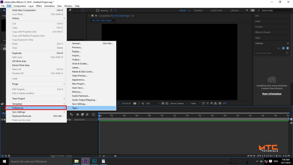Image resolution: width=293 pixels, height=165 pixels.
Task: Open After Effects from the taskbar
Action: coord(85,161)
